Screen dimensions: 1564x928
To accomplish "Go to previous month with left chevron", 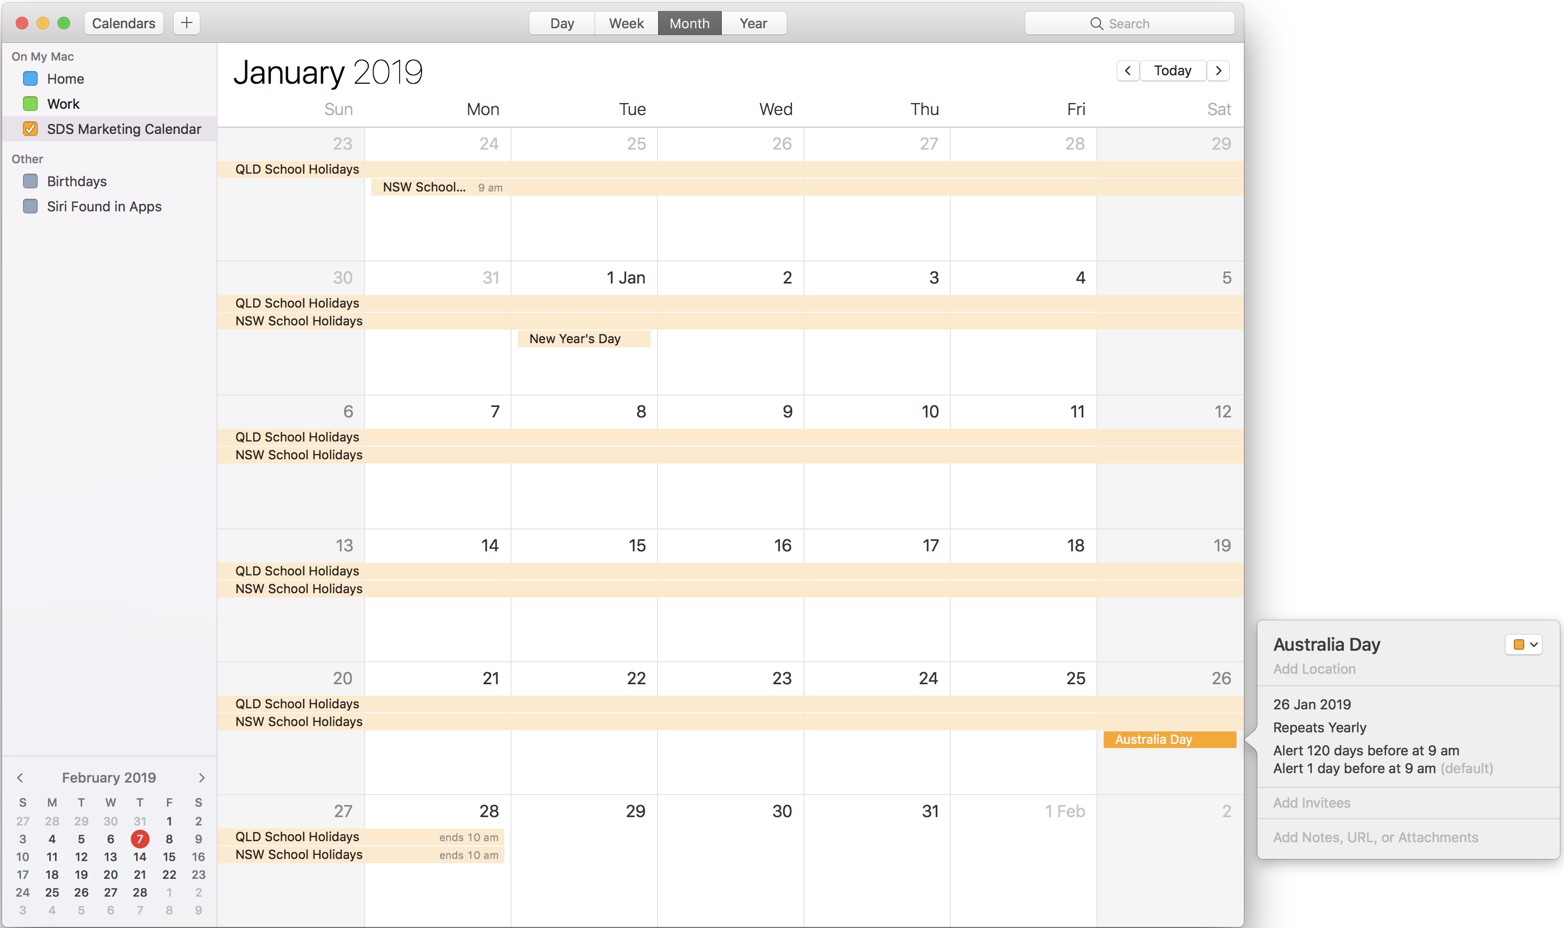I will pos(1128,71).
